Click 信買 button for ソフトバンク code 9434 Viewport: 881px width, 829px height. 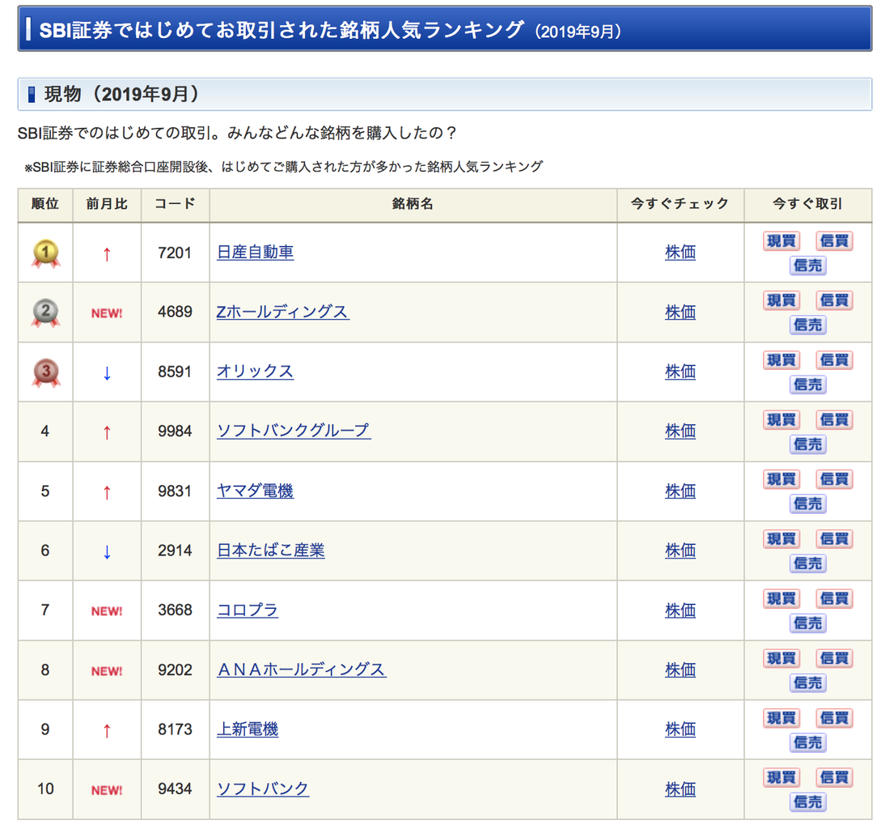point(834,777)
